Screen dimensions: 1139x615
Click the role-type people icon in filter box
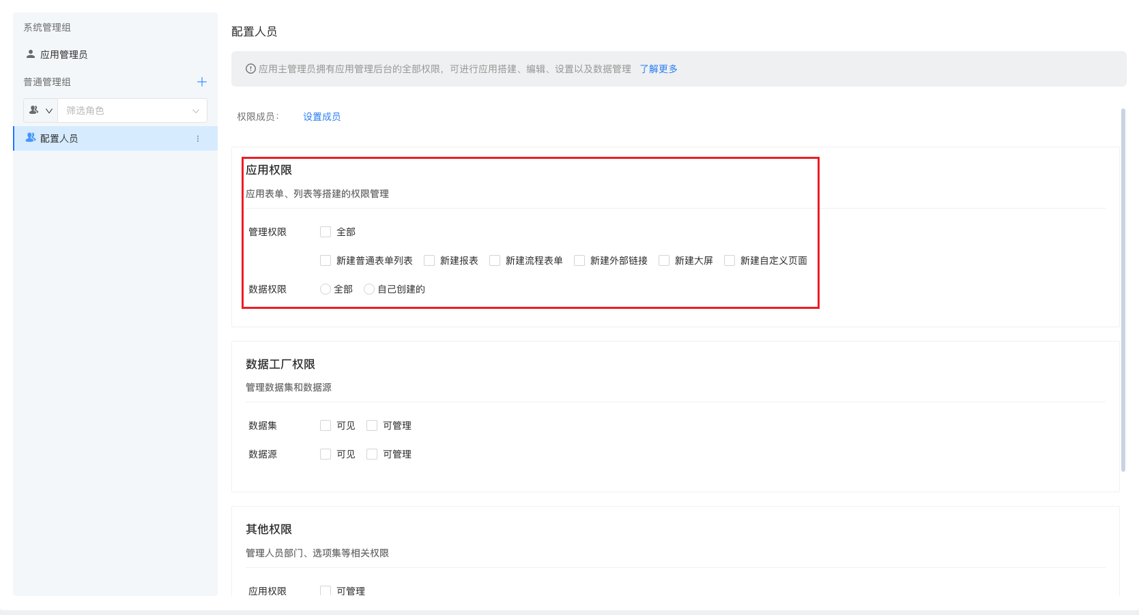(x=35, y=110)
